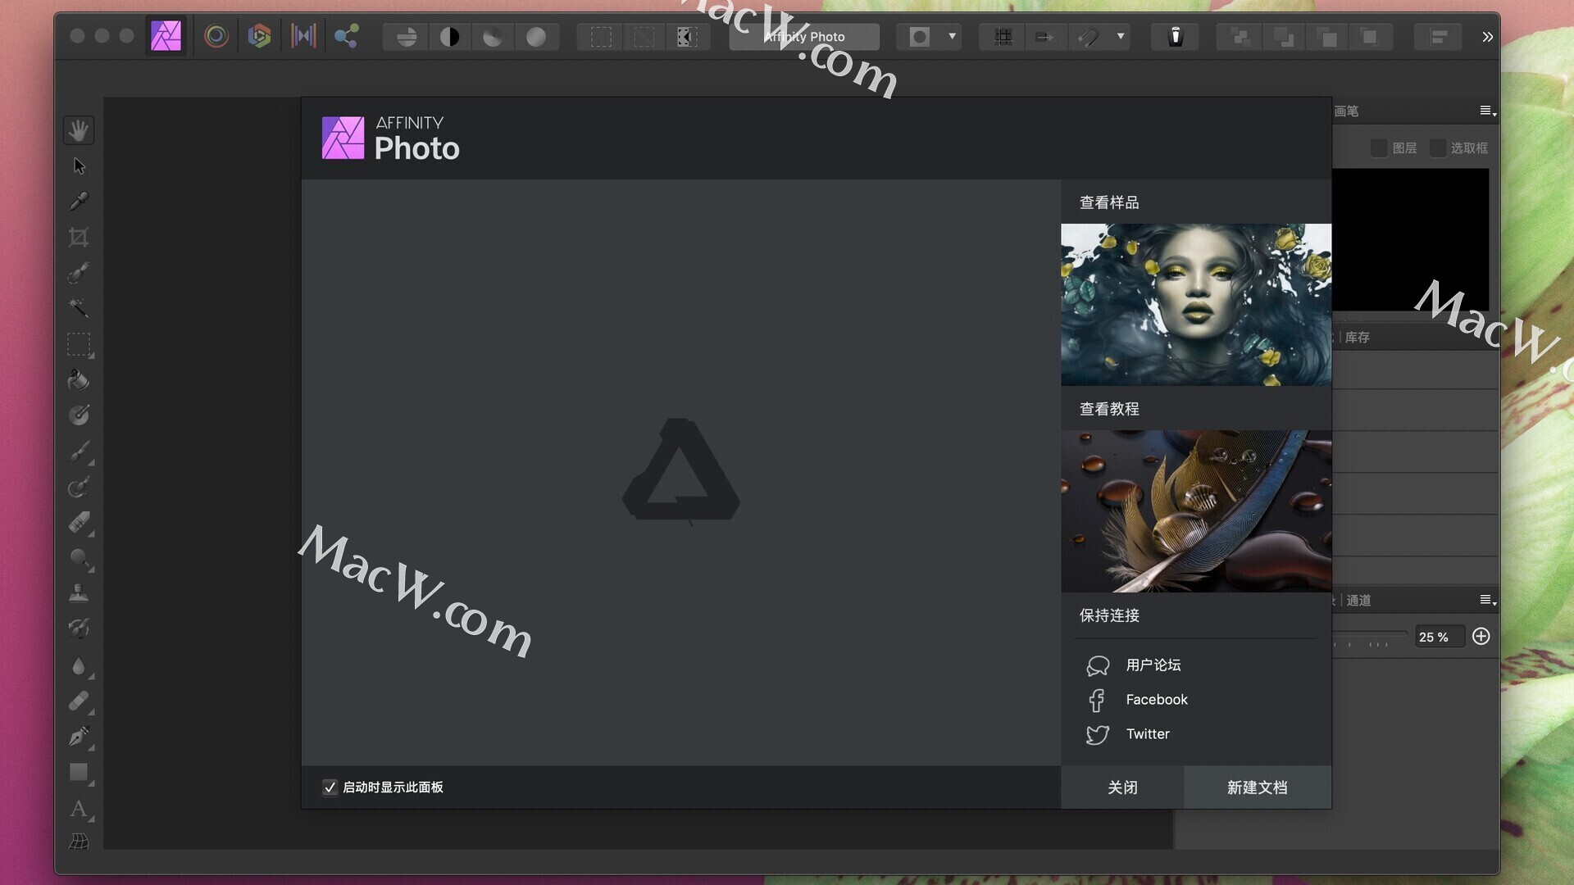The height and width of the screenshot is (885, 1574).
Task: Switch to the 库存 panel tab
Action: pos(1357,338)
